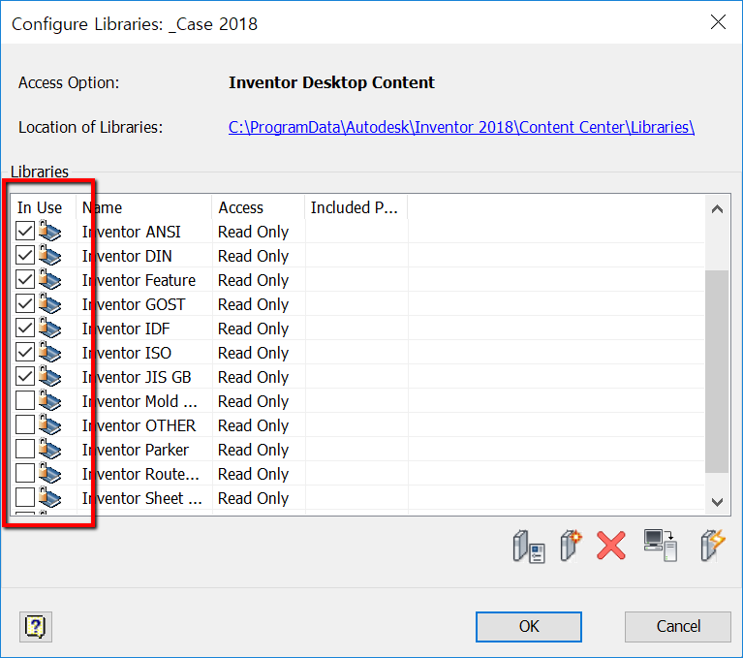Image resolution: width=743 pixels, height=658 pixels.
Task: Open help with the question mark icon
Action: pyautogui.click(x=36, y=627)
